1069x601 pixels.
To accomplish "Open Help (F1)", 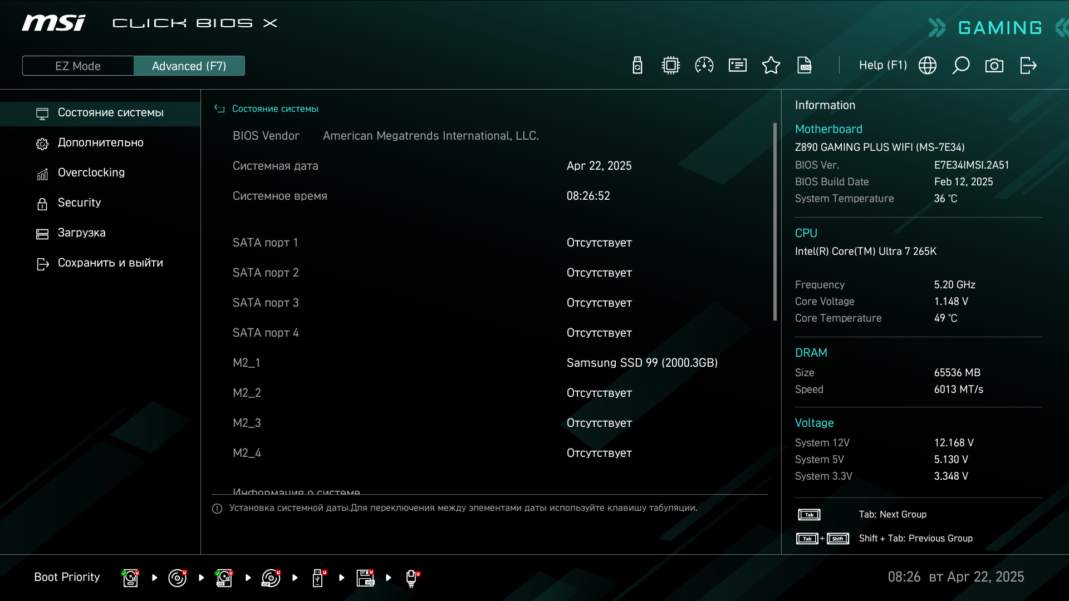I will point(883,65).
